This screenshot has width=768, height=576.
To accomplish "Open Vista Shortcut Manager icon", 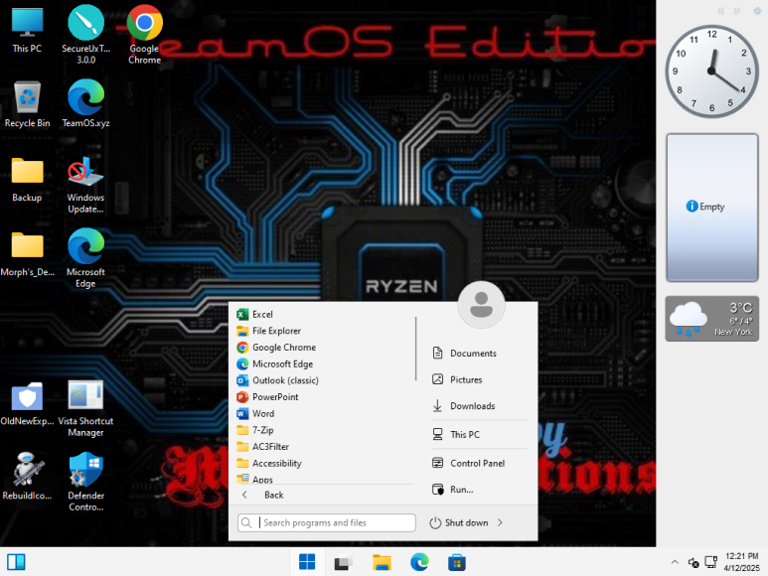I will [x=85, y=408].
